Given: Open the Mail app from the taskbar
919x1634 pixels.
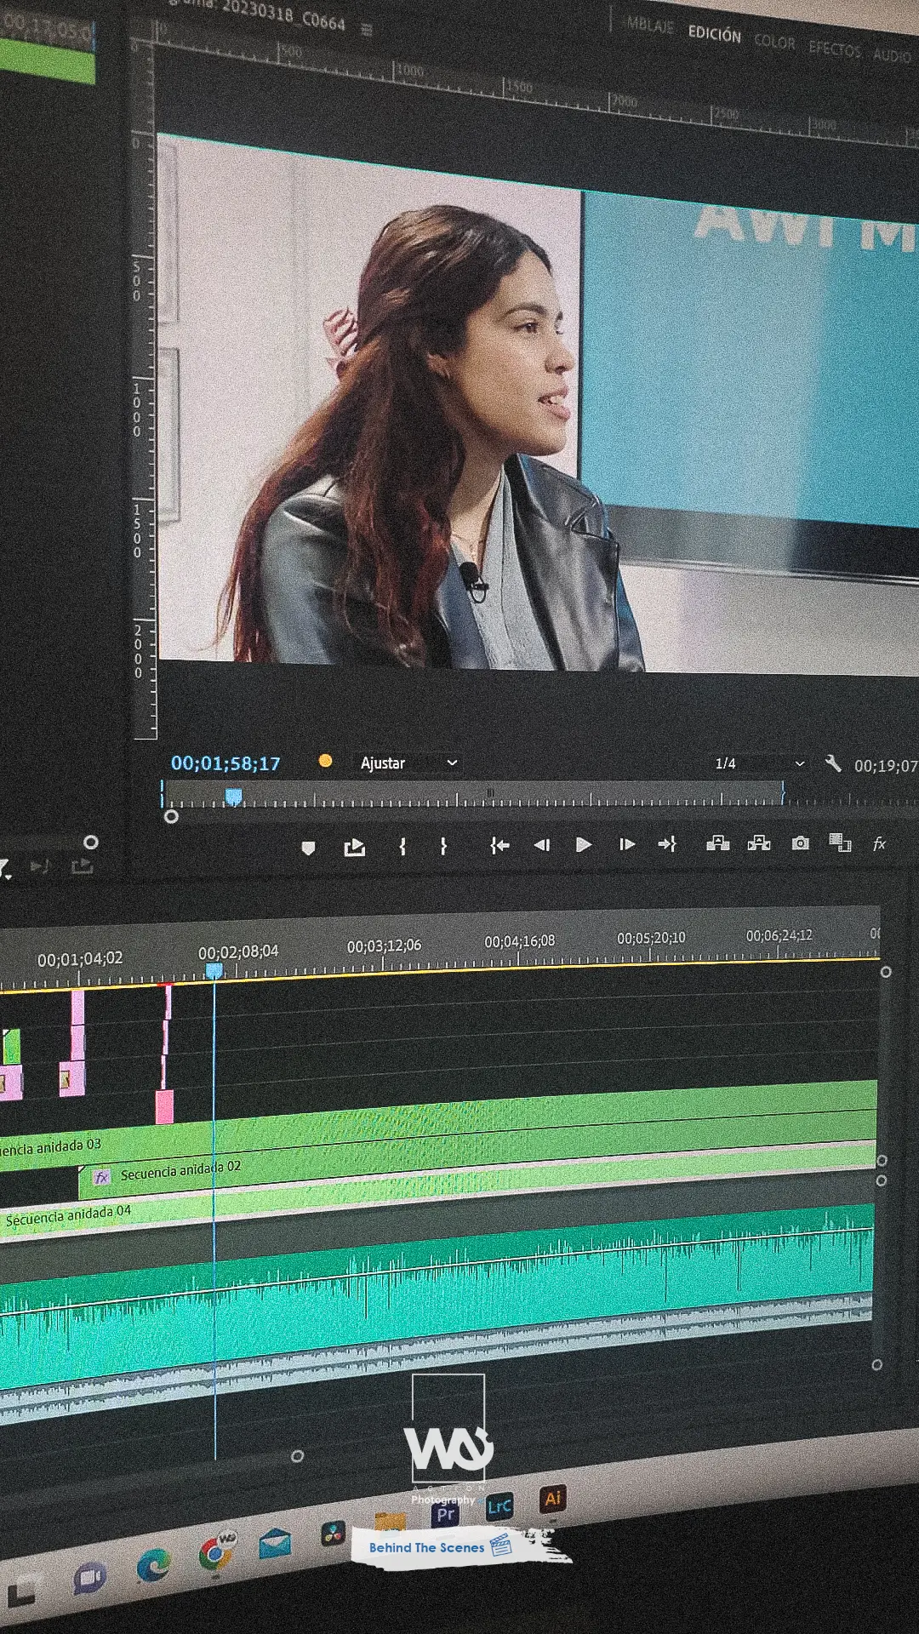Looking at the screenshot, I should point(275,1543).
